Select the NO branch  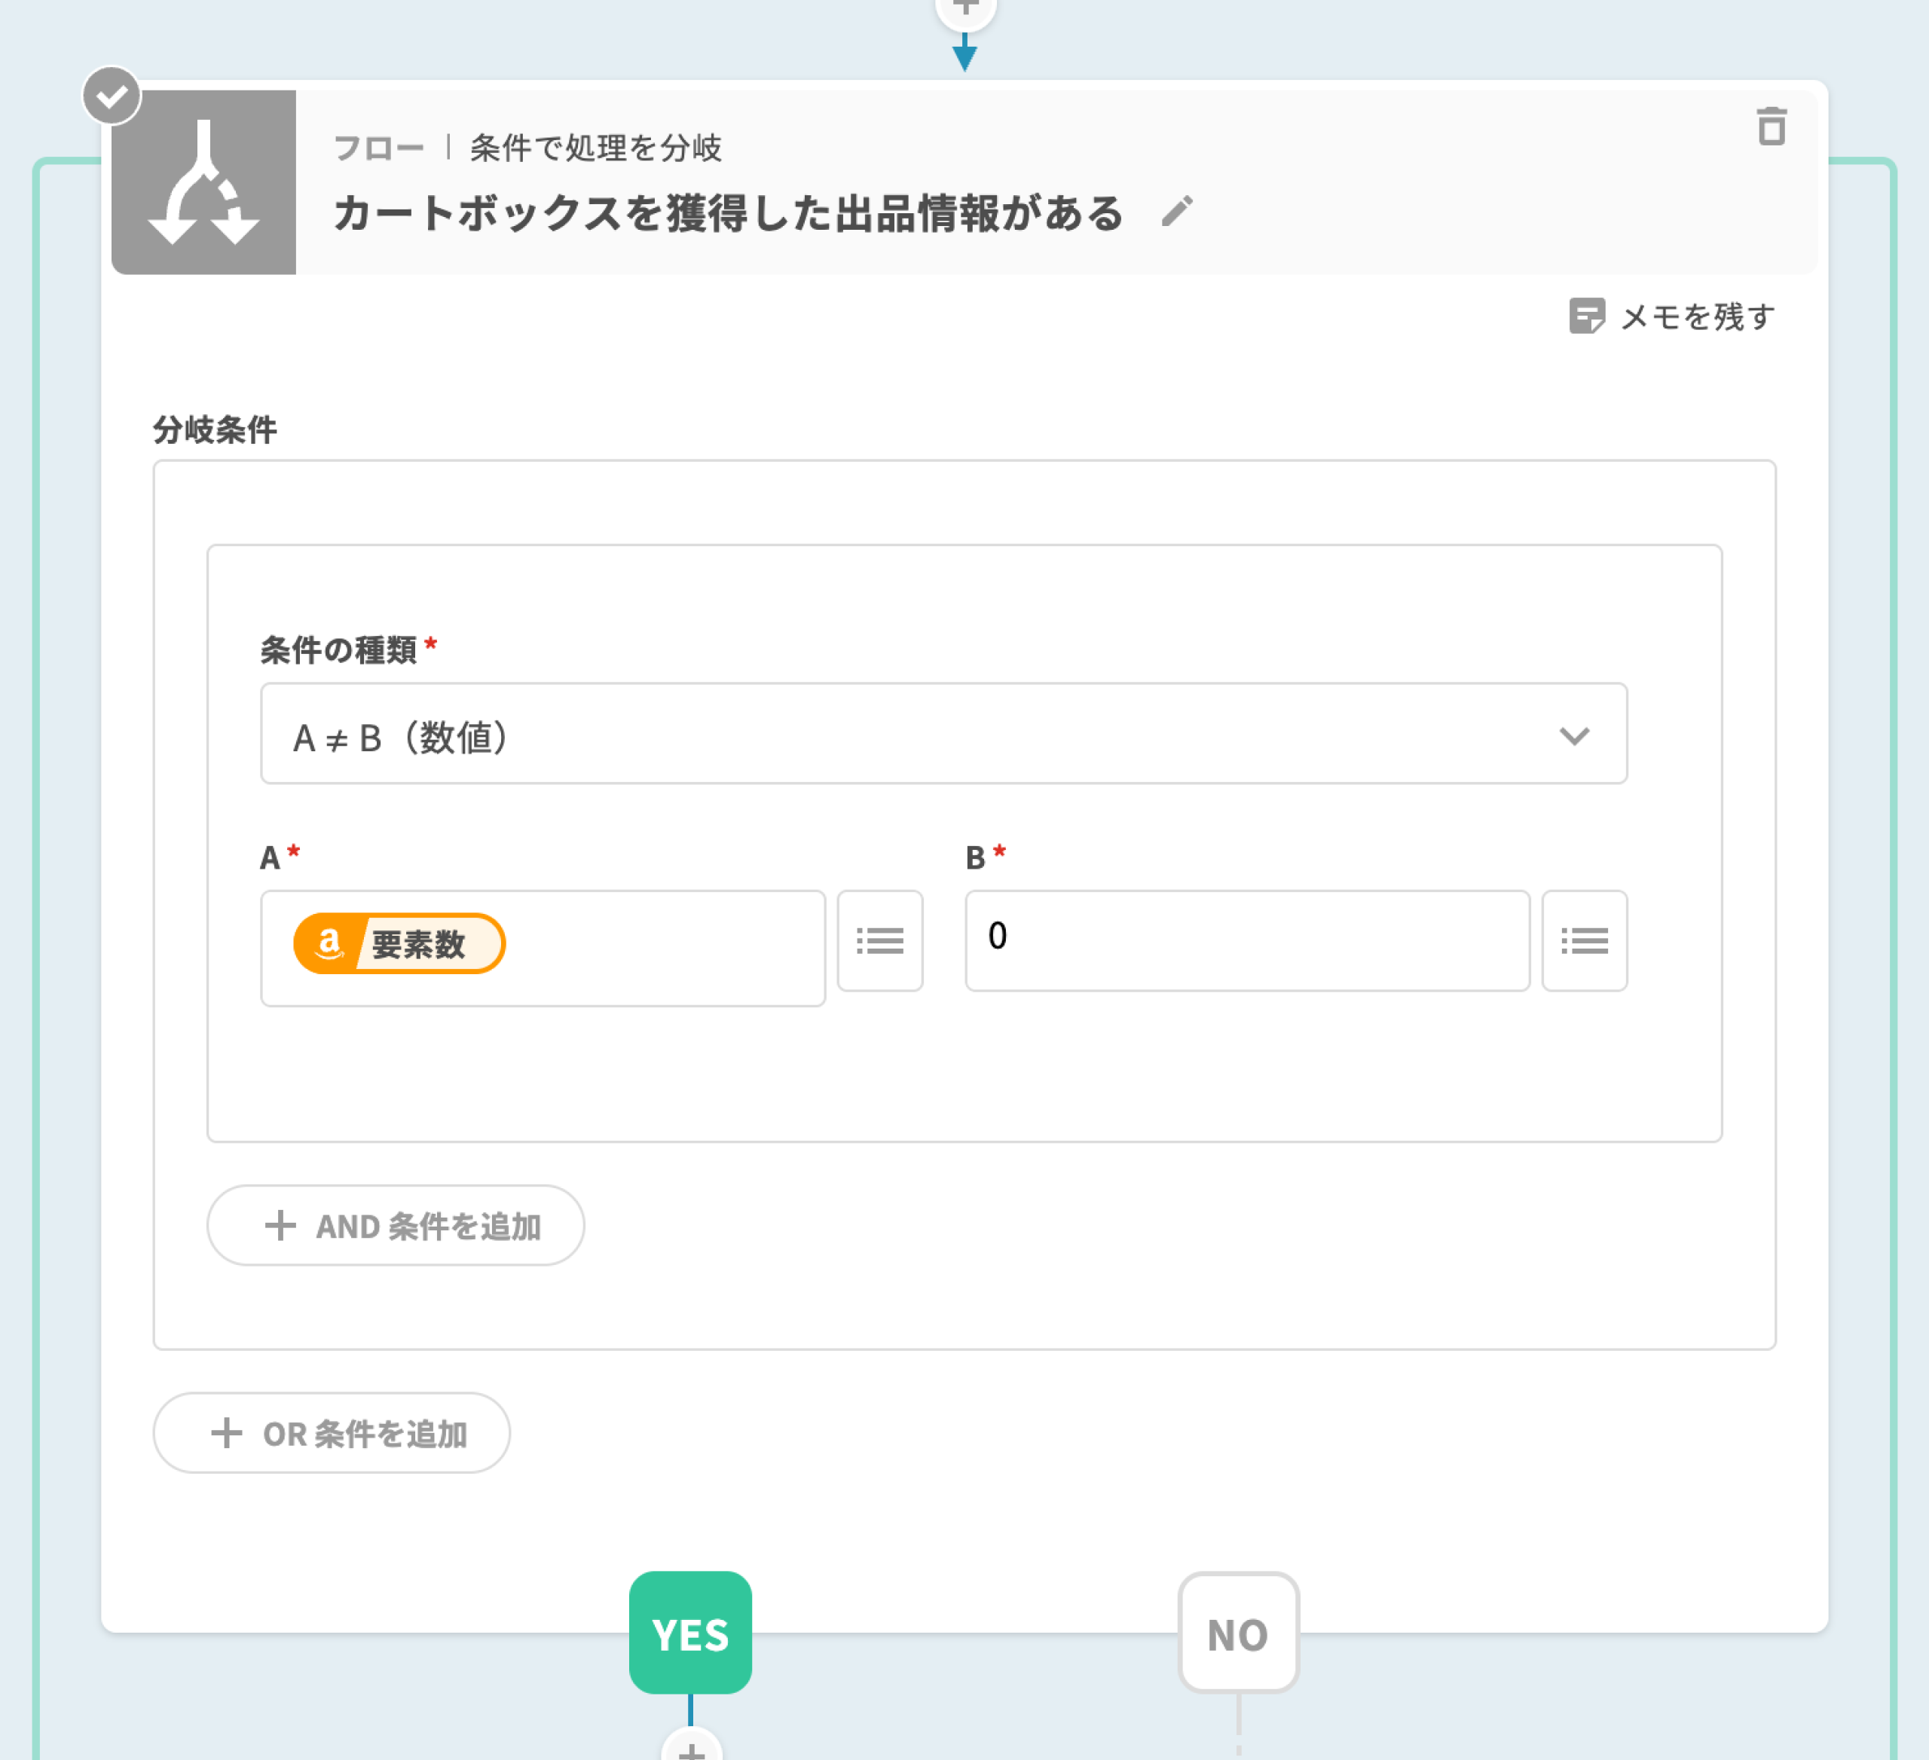[x=1238, y=1633]
